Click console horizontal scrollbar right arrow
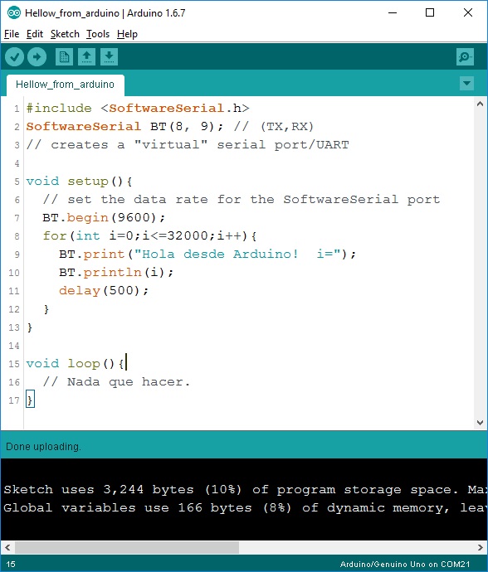Image resolution: width=488 pixels, height=572 pixels. click(x=480, y=547)
